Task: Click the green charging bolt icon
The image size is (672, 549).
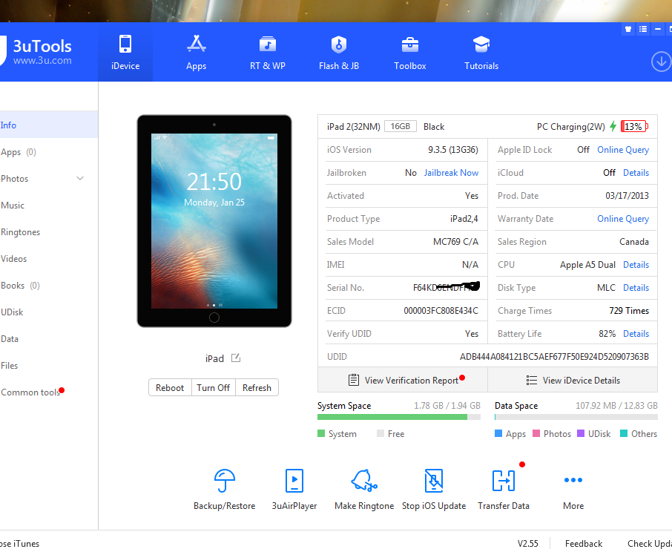Action: (x=613, y=126)
